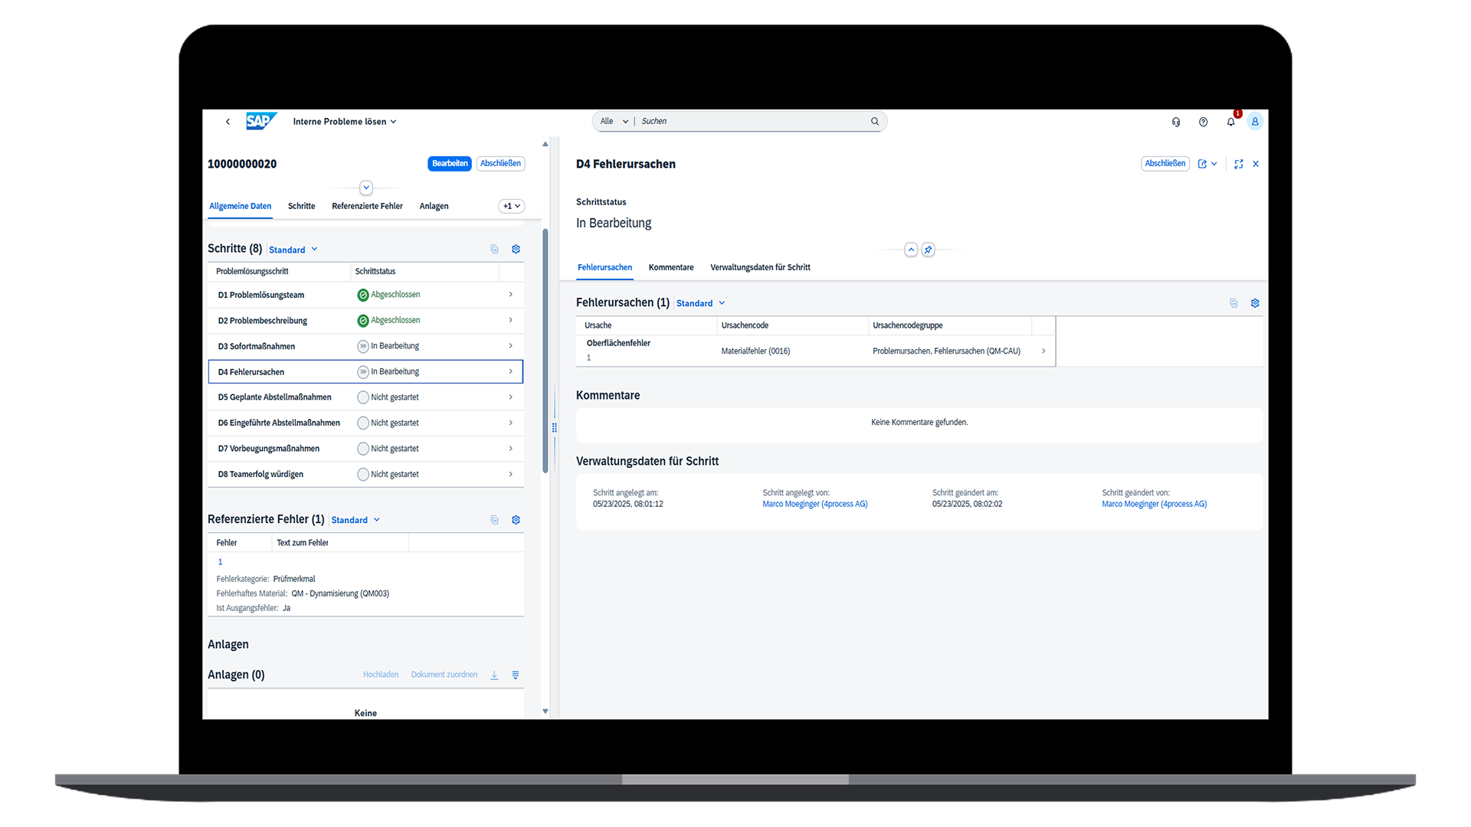Viewport: 1471px width, 827px height.
Task: Open the help question mark icon
Action: [1203, 122]
